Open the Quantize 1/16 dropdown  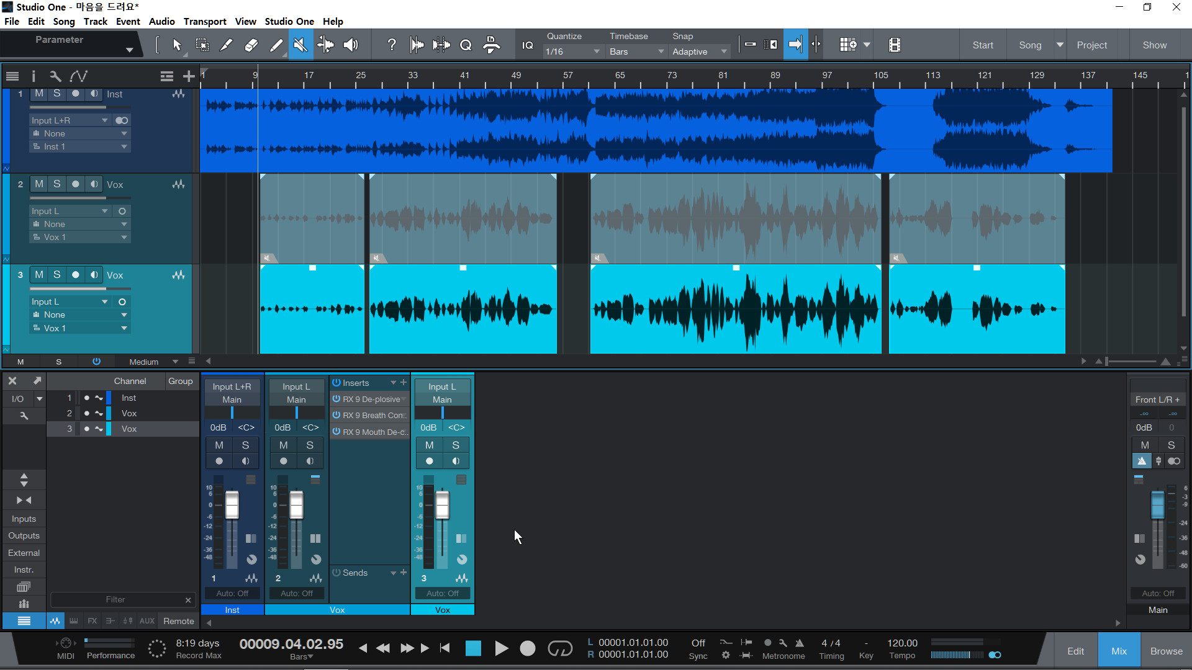coord(572,51)
